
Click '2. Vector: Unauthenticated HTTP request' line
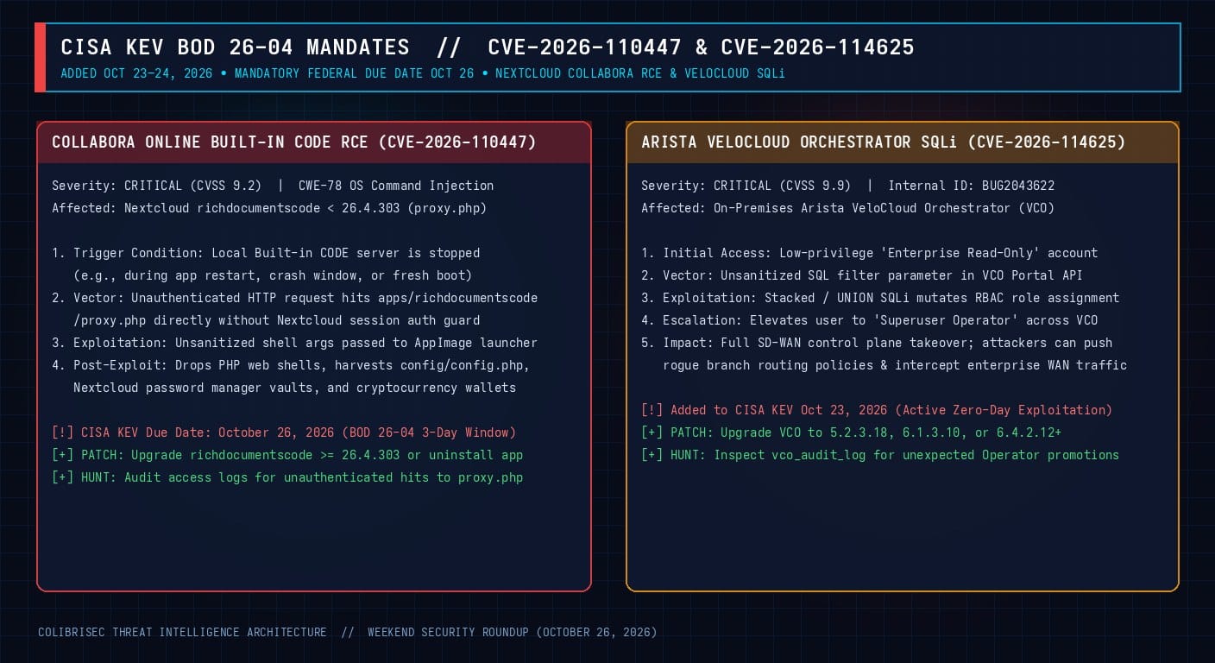coord(295,298)
